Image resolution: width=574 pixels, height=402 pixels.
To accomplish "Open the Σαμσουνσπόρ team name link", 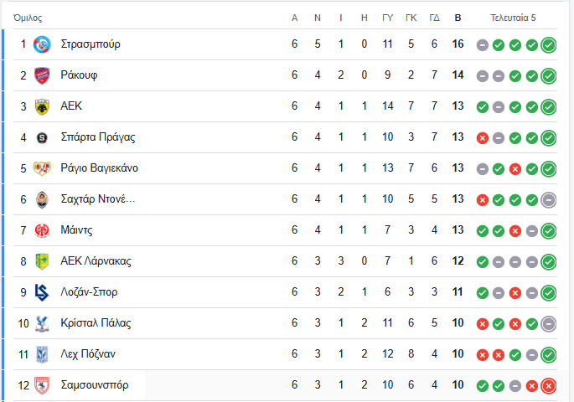I will pos(95,385).
